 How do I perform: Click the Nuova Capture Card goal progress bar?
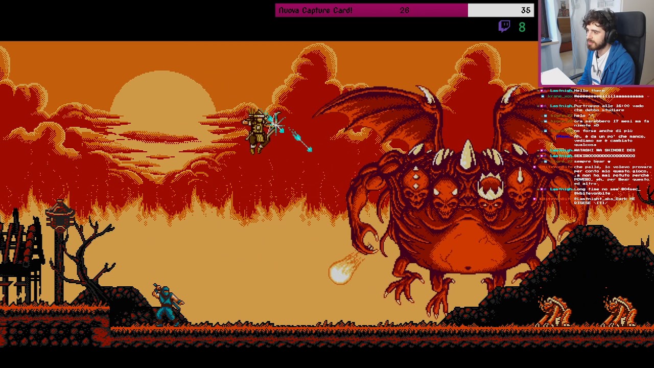click(x=405, y=10)
